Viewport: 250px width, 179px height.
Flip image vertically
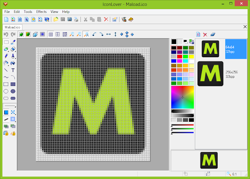116,34
